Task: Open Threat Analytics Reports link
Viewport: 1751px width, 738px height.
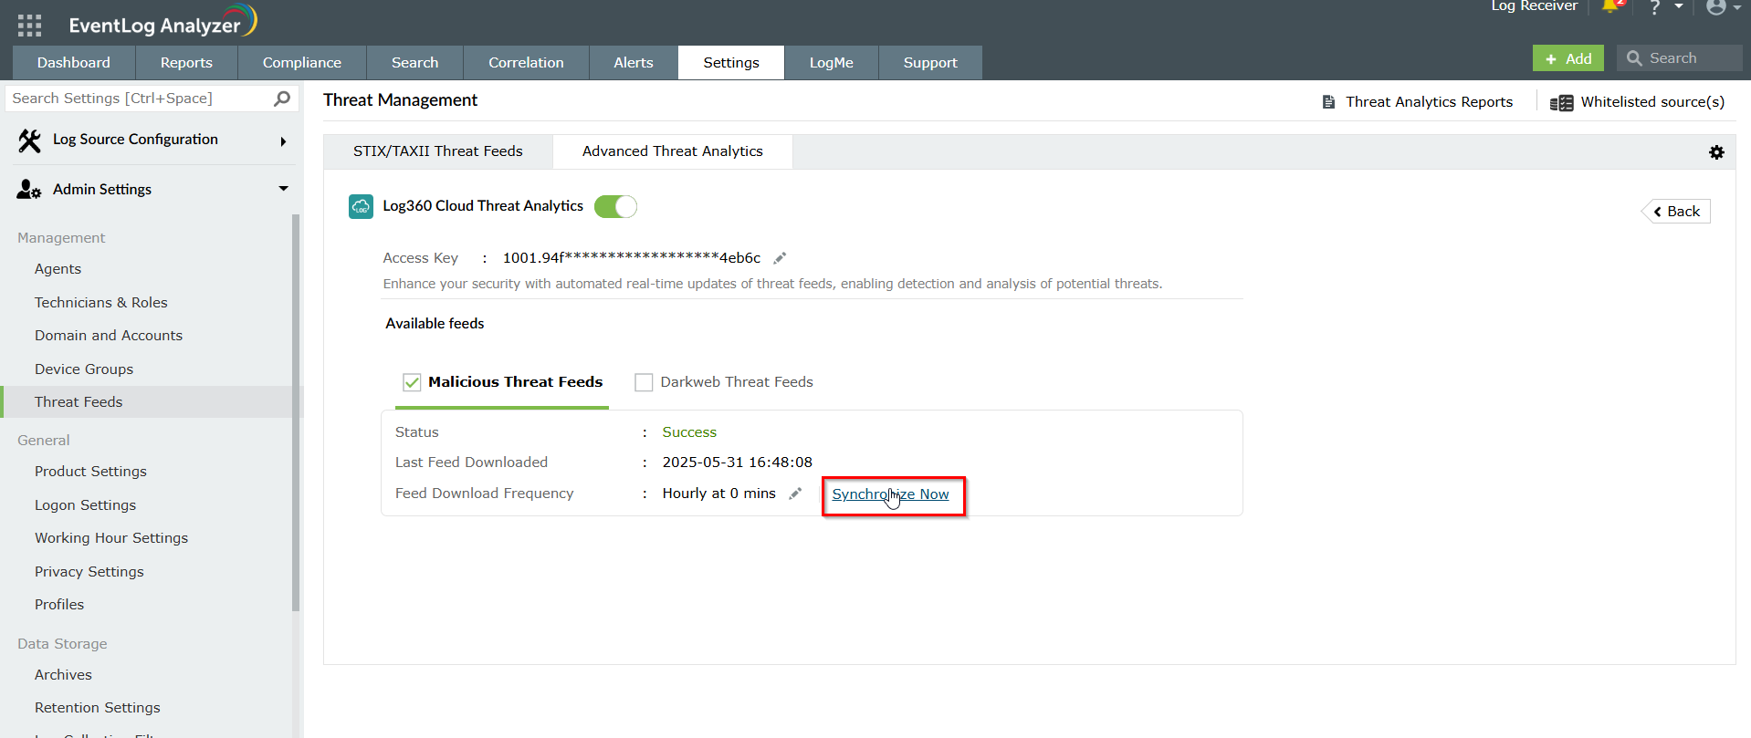Action: pos(1429,102)
